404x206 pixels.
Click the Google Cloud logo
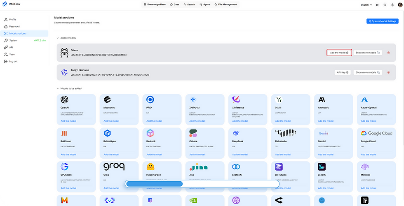(376, 133)
